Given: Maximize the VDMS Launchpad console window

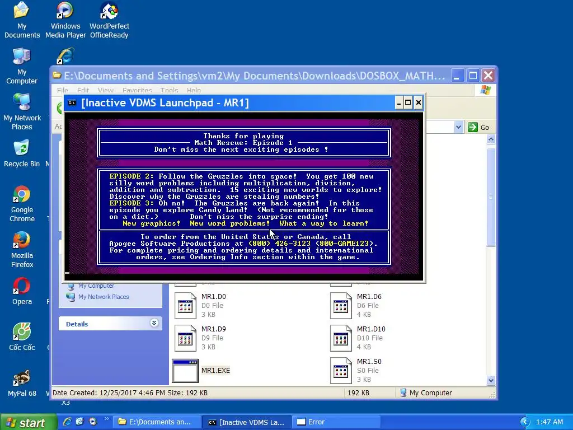Looking at the screenshot, I should 408,103.
